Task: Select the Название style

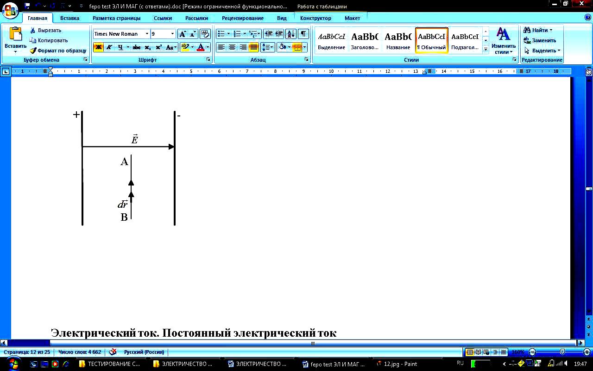Action: (398, 41)
